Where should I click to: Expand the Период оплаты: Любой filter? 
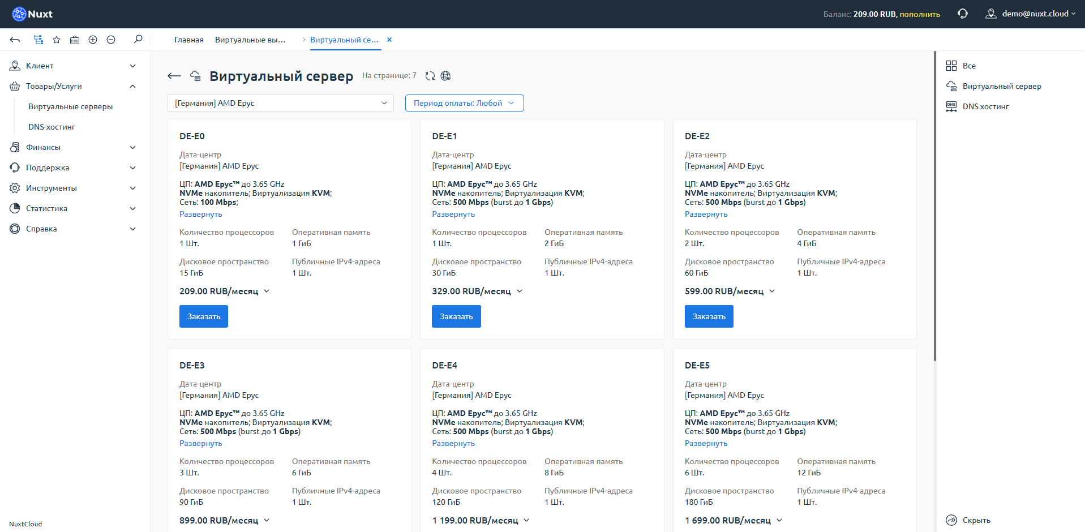point(464,103)
